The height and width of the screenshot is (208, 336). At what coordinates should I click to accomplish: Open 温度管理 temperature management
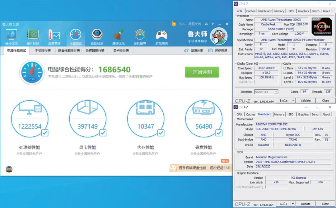(x=54, y=35)
